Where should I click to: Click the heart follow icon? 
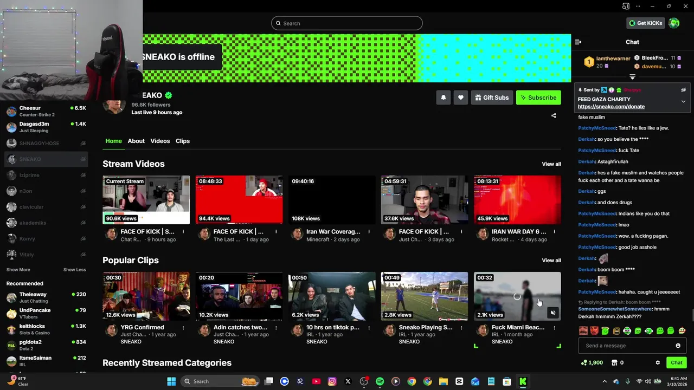tap(460, 97)
